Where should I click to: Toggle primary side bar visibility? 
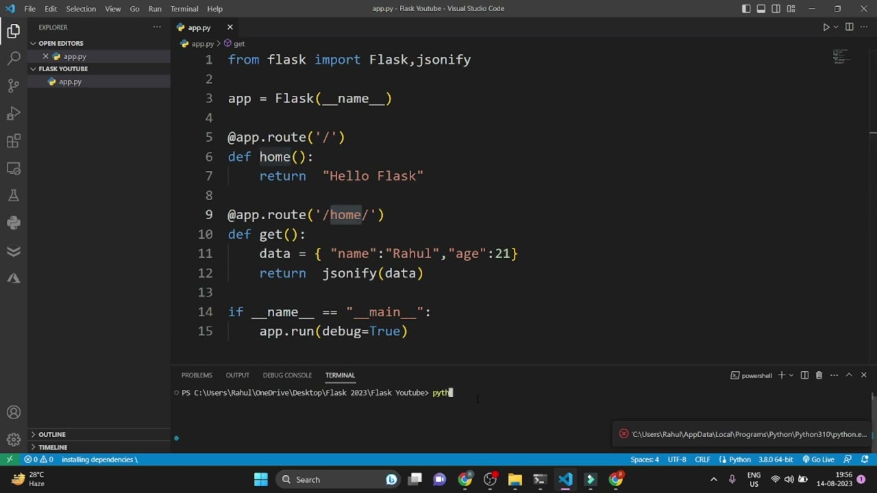point(746,9)
